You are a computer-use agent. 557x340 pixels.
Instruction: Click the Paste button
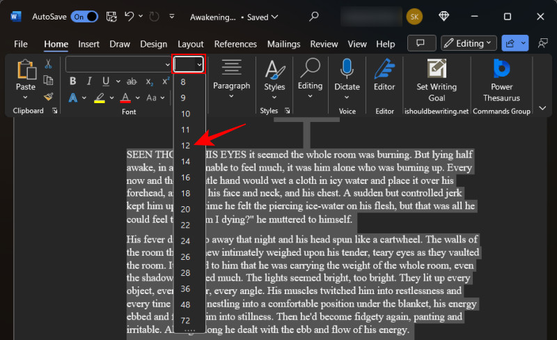point(26,75)
